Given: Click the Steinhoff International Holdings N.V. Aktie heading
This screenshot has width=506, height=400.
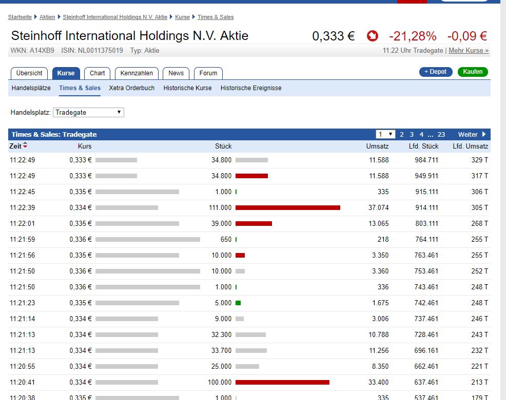Looking at the screenshot, I should pos(130,36).
